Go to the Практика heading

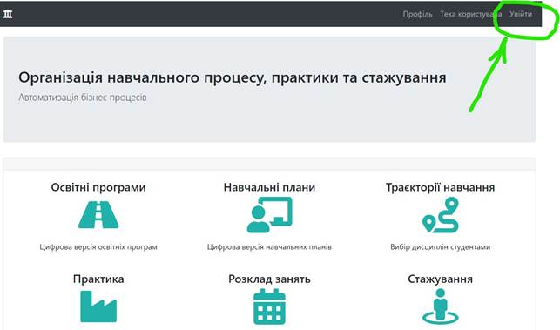pyautogui.click(x=98, y=279)
